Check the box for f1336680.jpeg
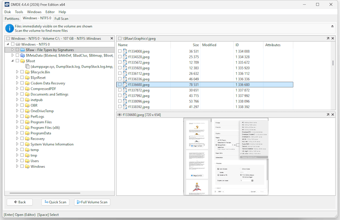Viewport: 340px width, 220px height. tap(120, 85)
